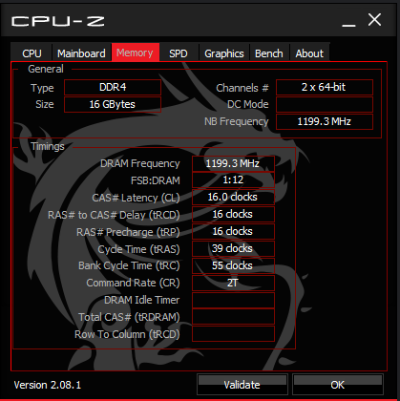This screenshot has width=400, height=401.
Task: Click the memory Type field showing DDR4
Action: point(113,87)
